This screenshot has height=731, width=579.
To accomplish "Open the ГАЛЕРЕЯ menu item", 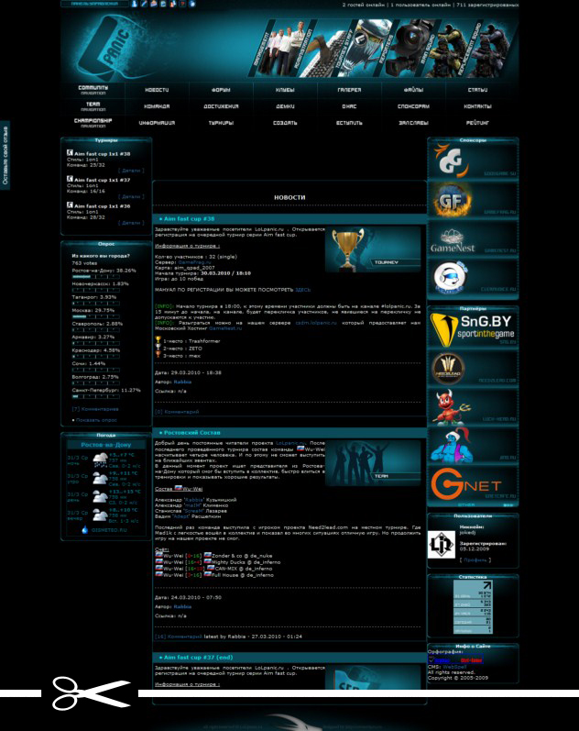I will click(x=349, y=90).
